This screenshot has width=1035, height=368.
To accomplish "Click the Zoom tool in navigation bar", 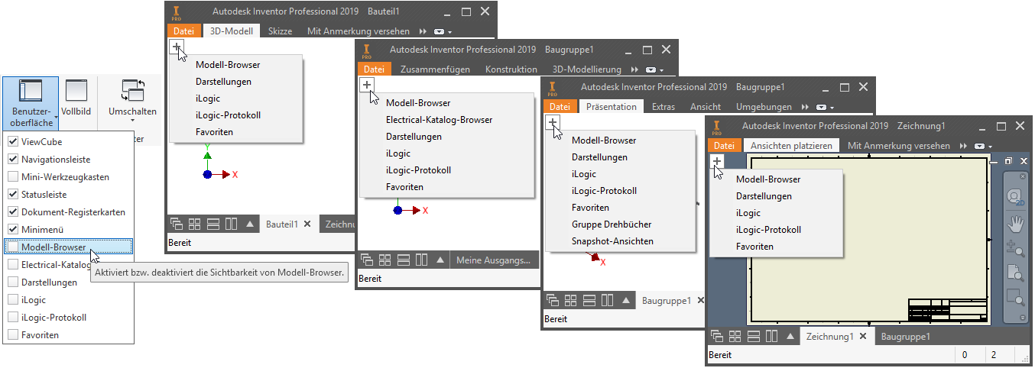I will 1015,248.
